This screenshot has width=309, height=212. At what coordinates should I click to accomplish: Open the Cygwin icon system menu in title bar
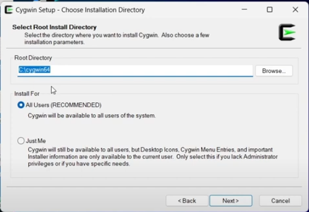tap(9, 9)
